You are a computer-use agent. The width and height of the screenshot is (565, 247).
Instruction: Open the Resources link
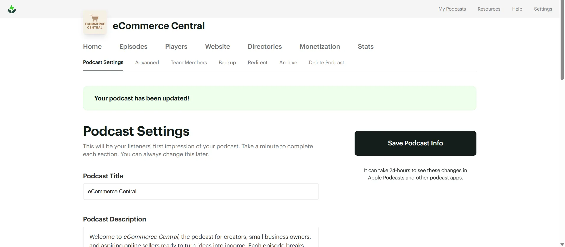pos(489,9)
